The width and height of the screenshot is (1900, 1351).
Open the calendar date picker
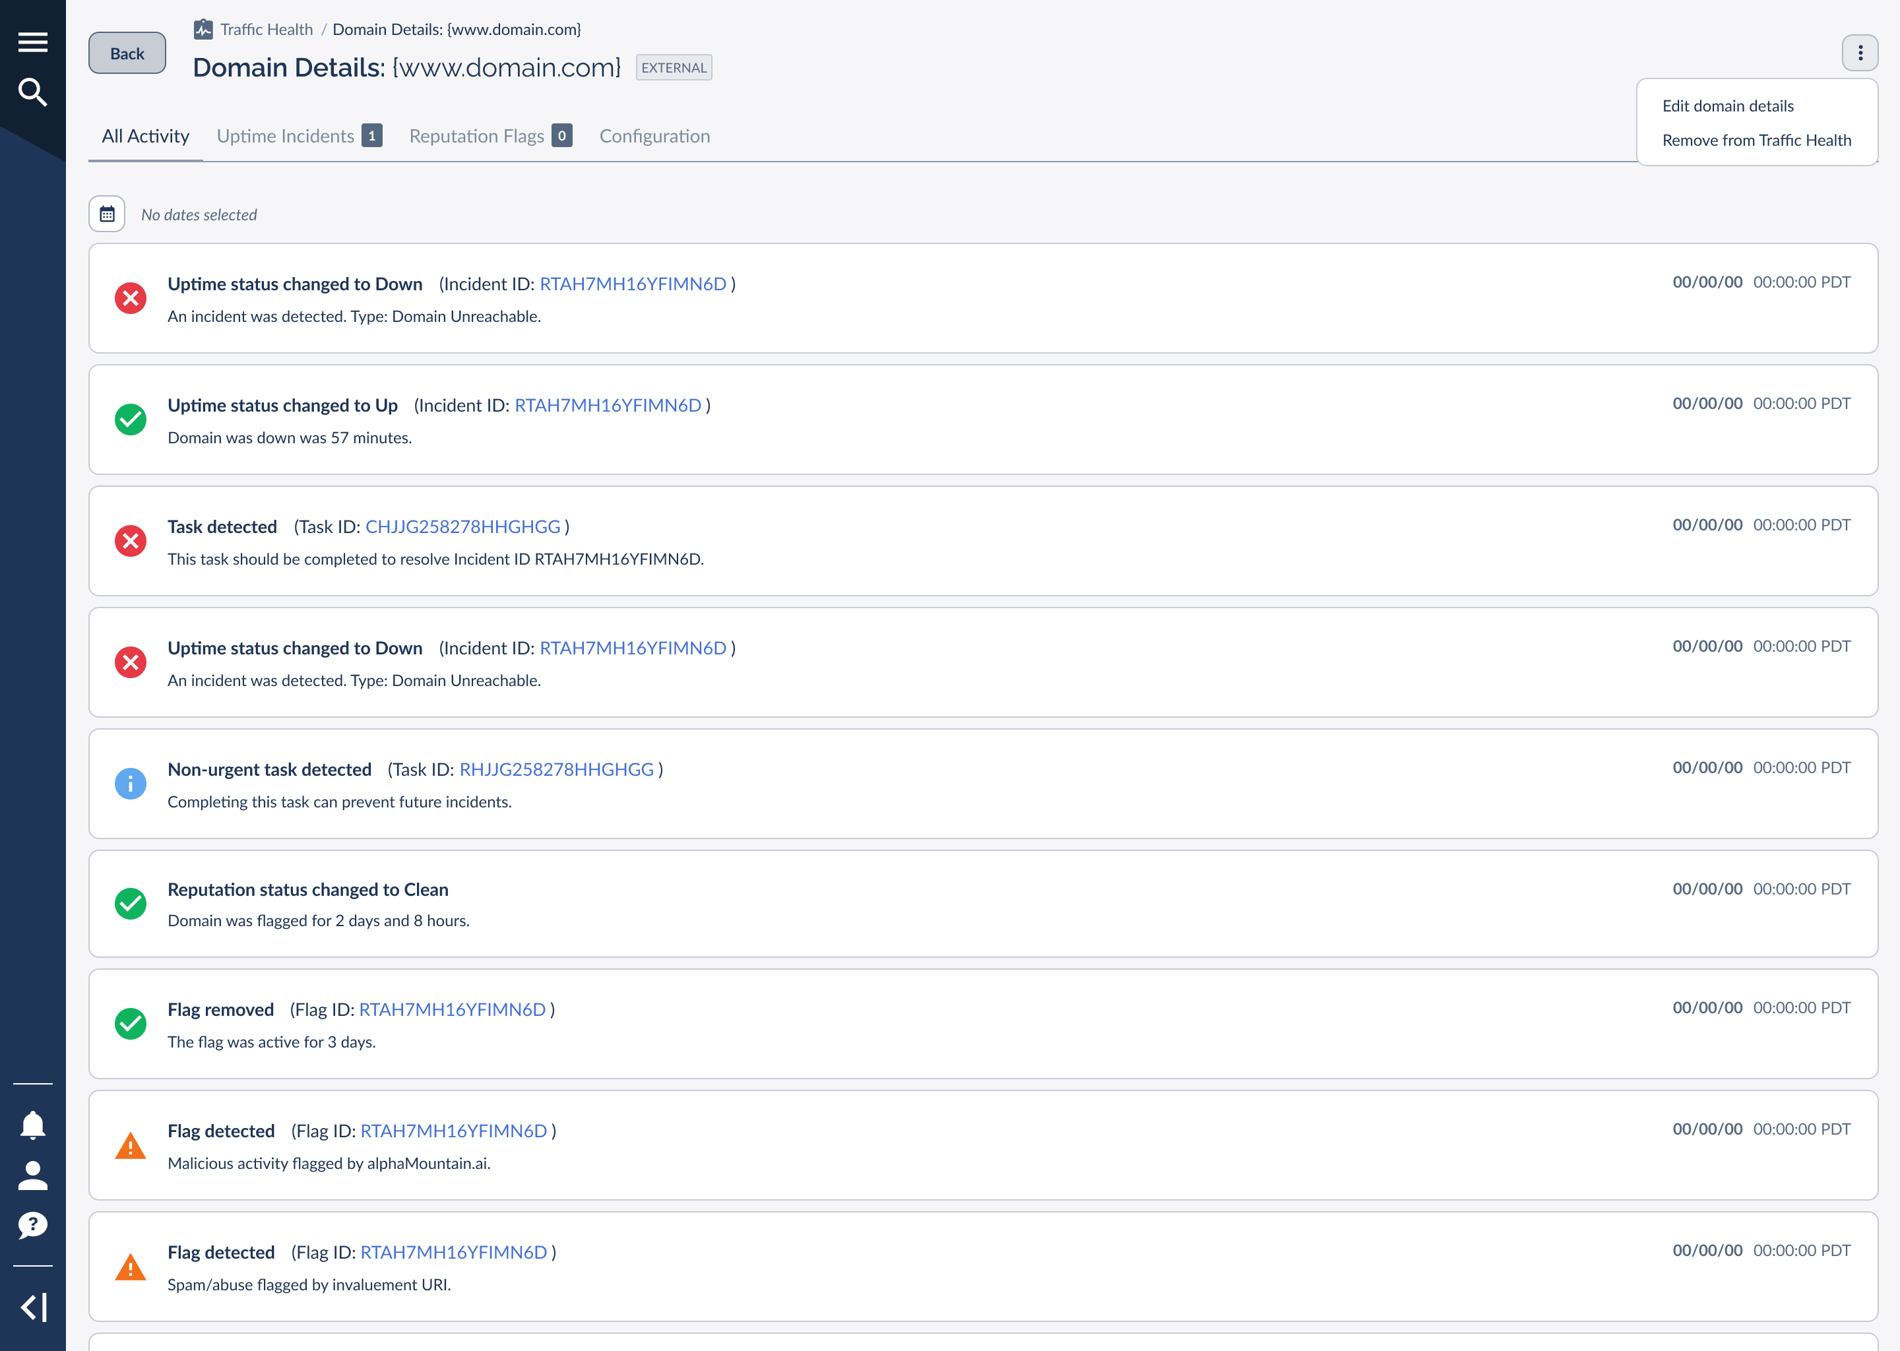click(108, 214)
